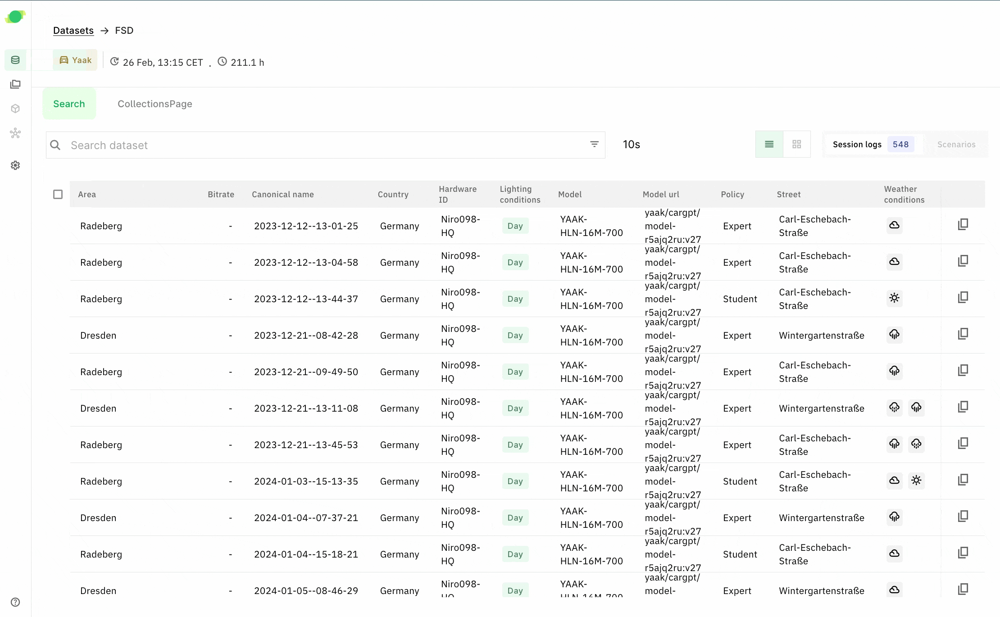Select the Scenarios tab
1000x617 pixels.
click(956, 145)
